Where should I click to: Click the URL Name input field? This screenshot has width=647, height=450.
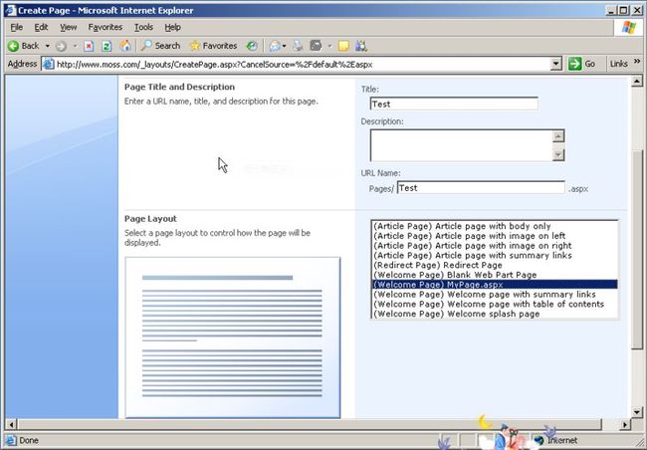point(481,188)
